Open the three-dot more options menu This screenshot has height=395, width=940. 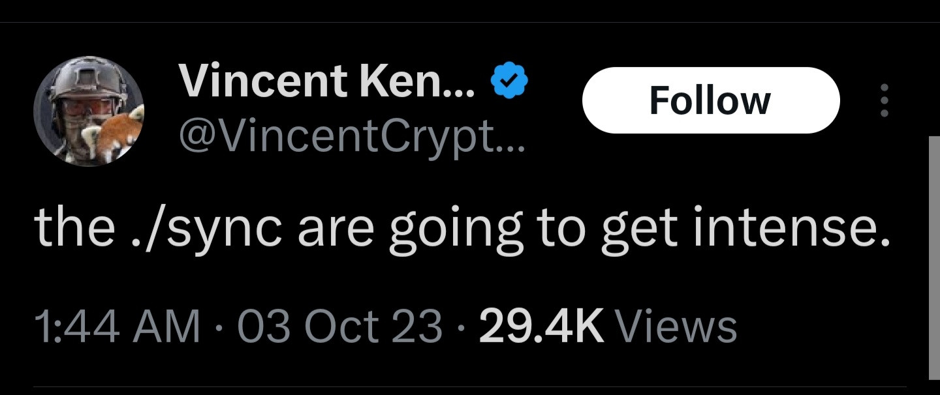[x=885, y=100]
